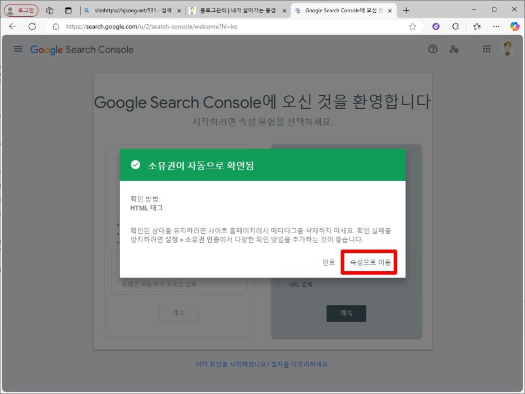View site information lock icon
The height and width of the screenshot is (394, 525).
click(x=56, y=26)
